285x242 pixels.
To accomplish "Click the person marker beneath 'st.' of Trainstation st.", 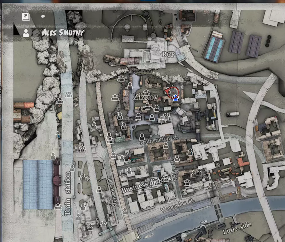I will pos(166,145).
